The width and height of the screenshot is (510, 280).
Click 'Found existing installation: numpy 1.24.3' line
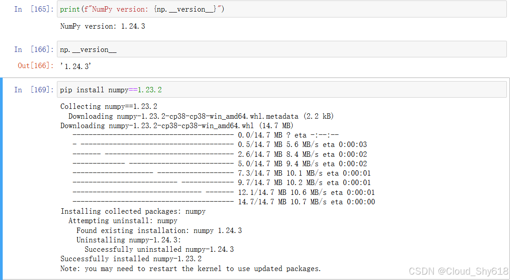[159, 231]
